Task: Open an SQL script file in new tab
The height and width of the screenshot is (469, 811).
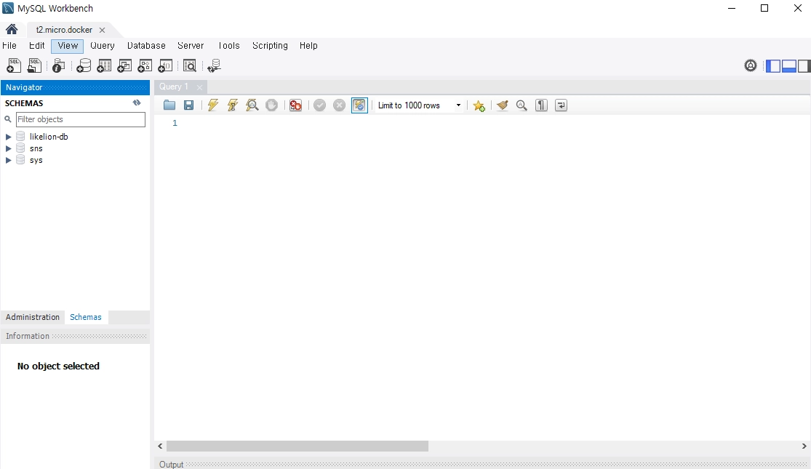Action: click(34, 65)
